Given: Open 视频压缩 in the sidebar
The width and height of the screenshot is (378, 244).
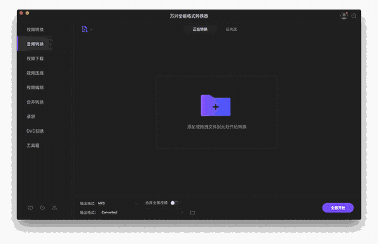Looking at the screenshot, I should coord(35,73).
